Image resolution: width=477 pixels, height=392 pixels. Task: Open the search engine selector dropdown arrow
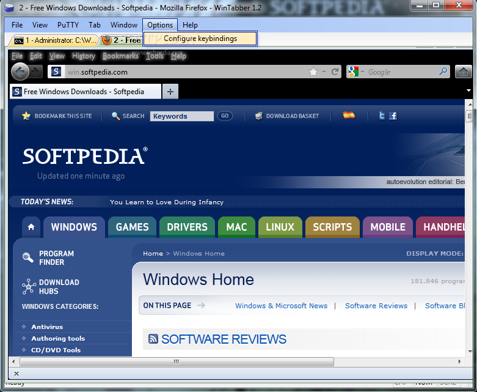tap(362, 72)
